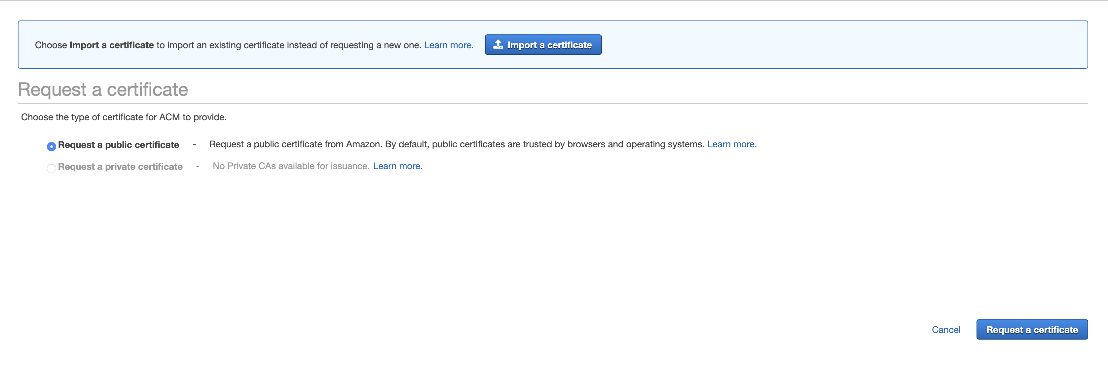Click the dash after private certificate label
Viewport: 1108px width, 366px height.
(x=198, y=166)
